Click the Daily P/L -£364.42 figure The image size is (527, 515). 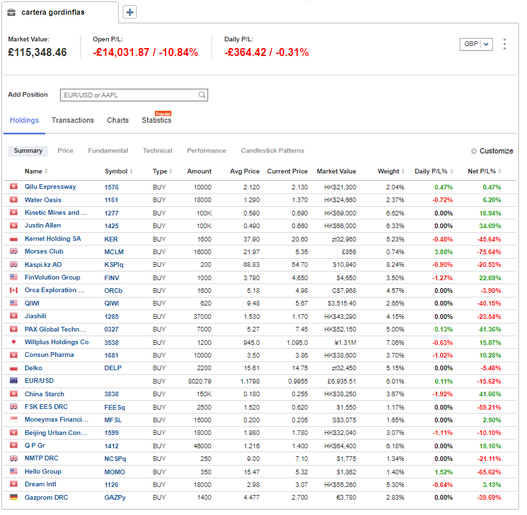pyautogui.click(x=266, y=53)
